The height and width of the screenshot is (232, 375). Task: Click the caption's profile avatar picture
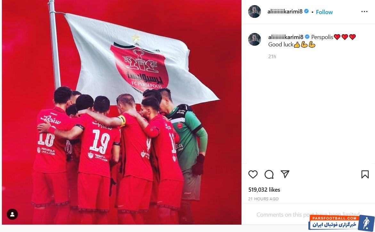[x=255, y=39]
